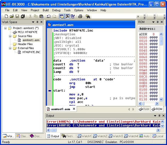Click the Undo arrow icon

click(48, 16)
